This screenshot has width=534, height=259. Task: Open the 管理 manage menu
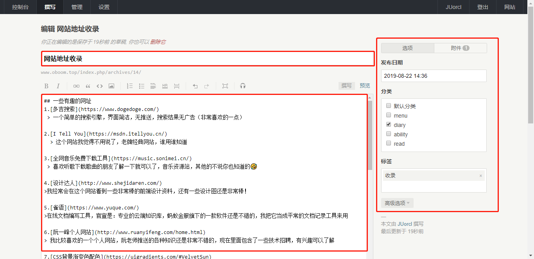point(77,7)
